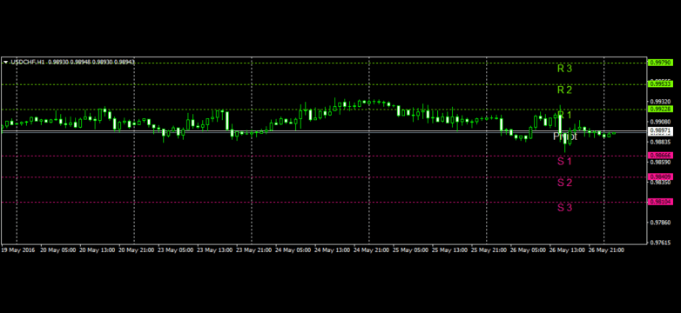Click the 24 May 05:00 time label

pyautogui.click(x=293, y=250)
